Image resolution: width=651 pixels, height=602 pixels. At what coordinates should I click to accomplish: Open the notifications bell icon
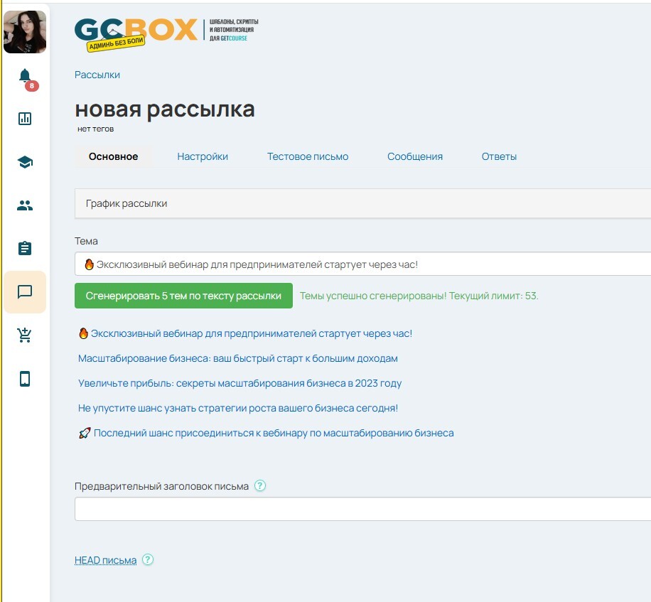coord(25,76)
